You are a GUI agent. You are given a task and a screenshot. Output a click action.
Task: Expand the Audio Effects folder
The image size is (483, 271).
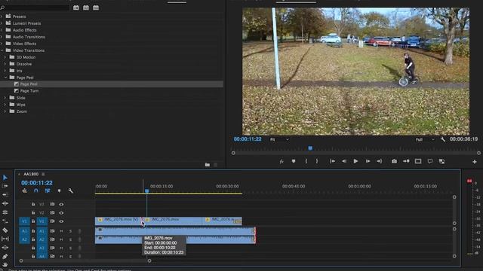(x=2, y=30)
